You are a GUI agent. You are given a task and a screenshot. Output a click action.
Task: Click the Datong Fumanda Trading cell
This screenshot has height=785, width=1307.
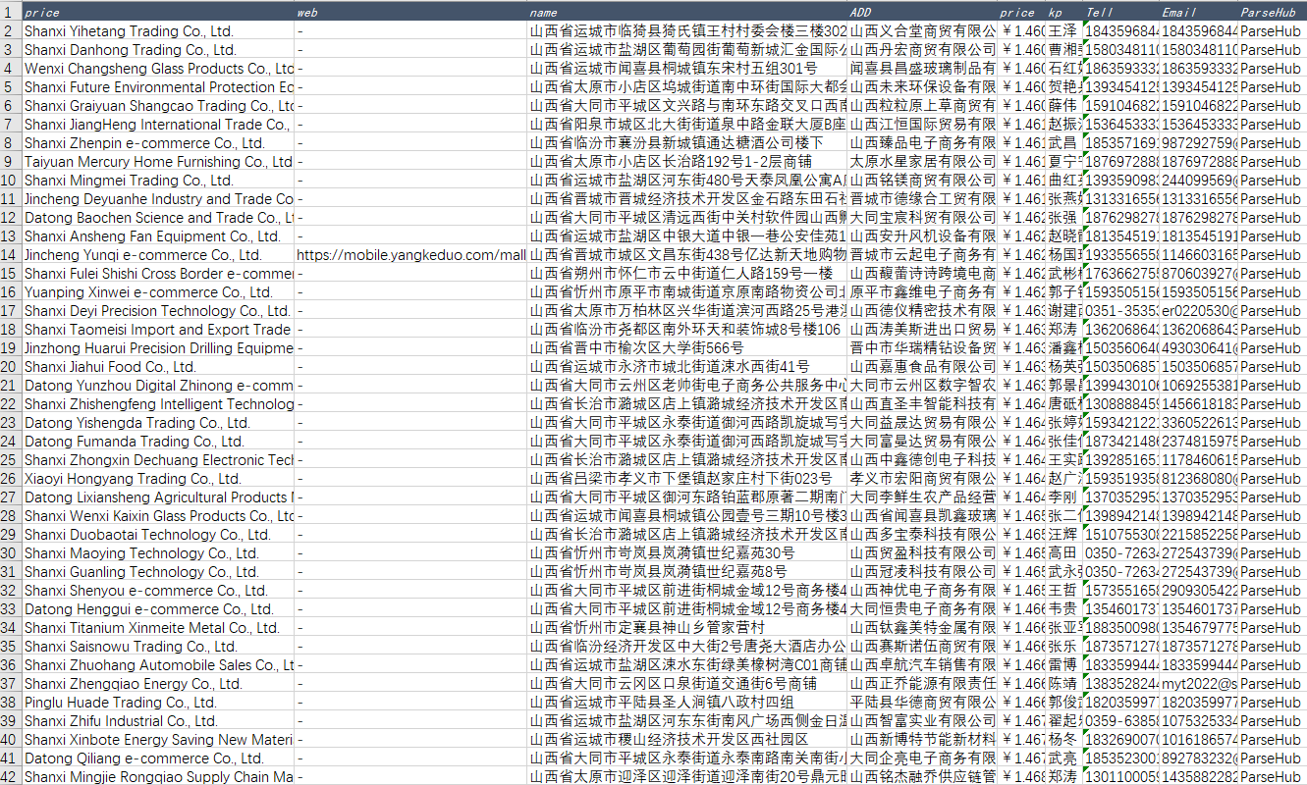coord(157,442)
